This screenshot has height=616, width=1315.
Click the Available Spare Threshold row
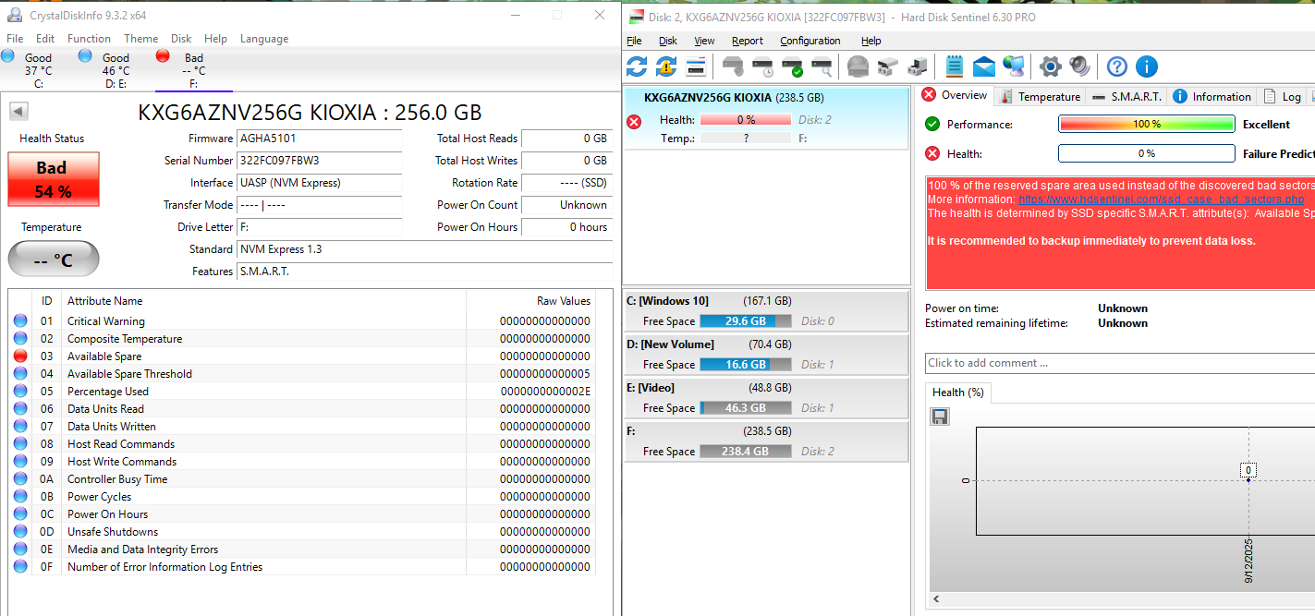(x=301, y=374)
